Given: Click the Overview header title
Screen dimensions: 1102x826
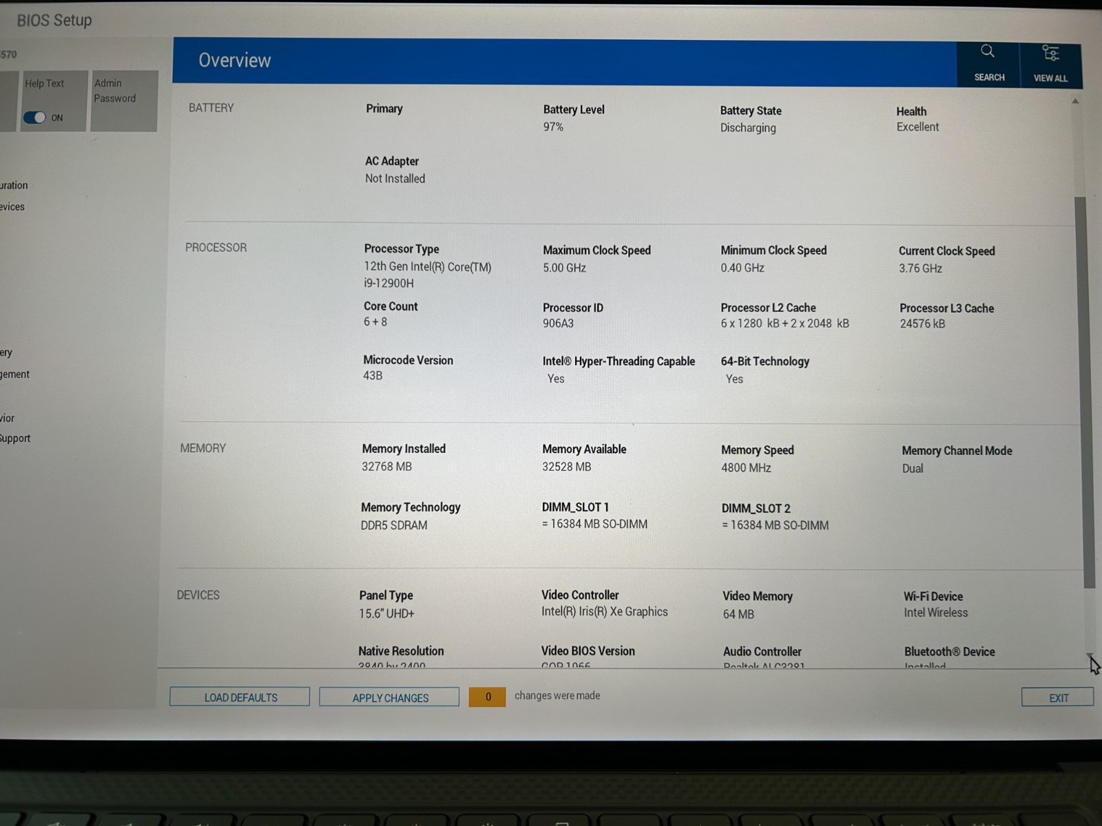Looking at the screenshot, I should (235, 61).
